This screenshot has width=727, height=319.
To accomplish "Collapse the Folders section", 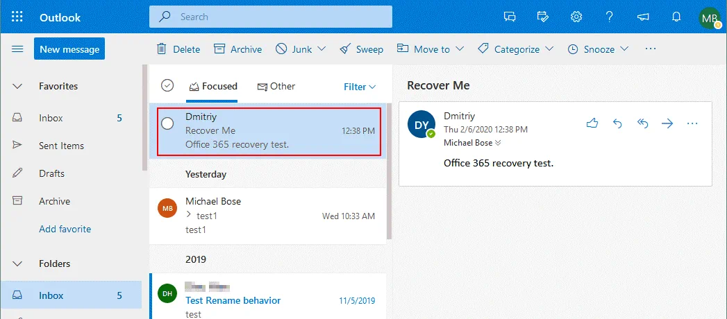I will [x=17, y=264].
